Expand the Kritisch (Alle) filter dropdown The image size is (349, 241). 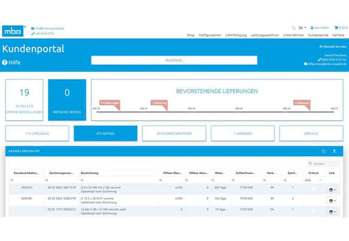click(313, 180)
